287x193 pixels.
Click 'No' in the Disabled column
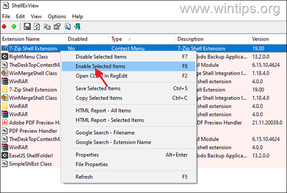[71, 49]
